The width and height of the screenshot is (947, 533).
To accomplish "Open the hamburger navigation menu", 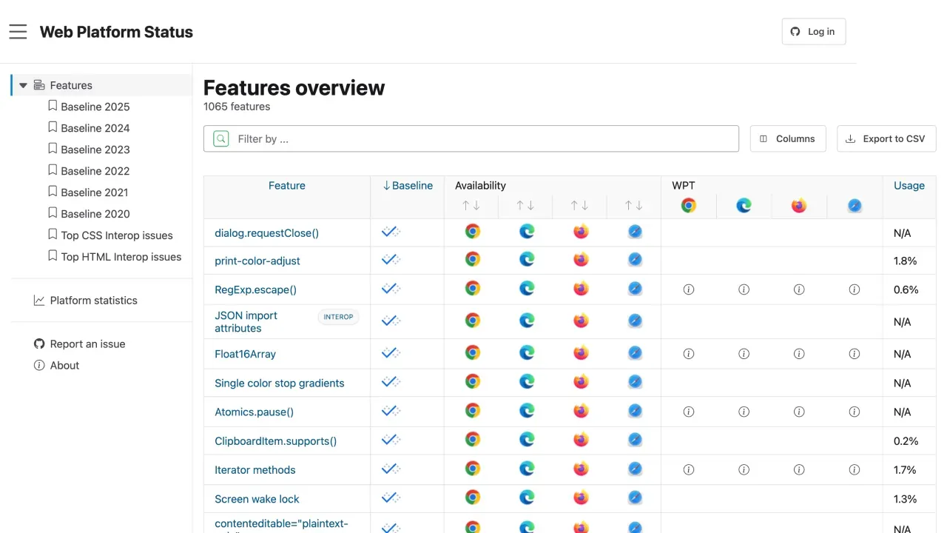I will pos(18,32).
